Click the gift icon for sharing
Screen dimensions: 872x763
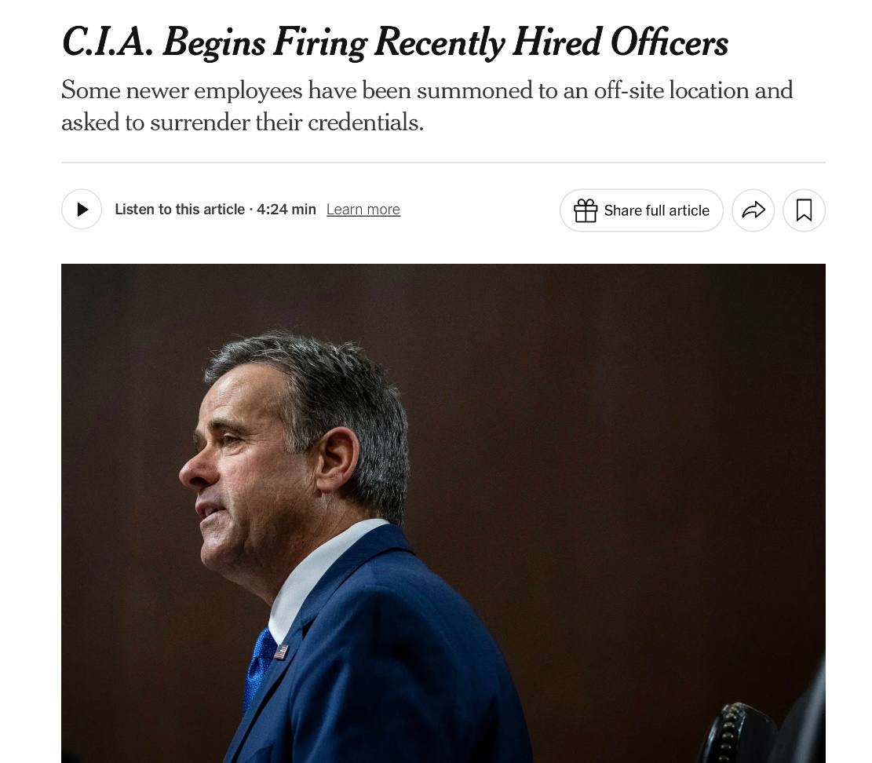coord(586,210)
